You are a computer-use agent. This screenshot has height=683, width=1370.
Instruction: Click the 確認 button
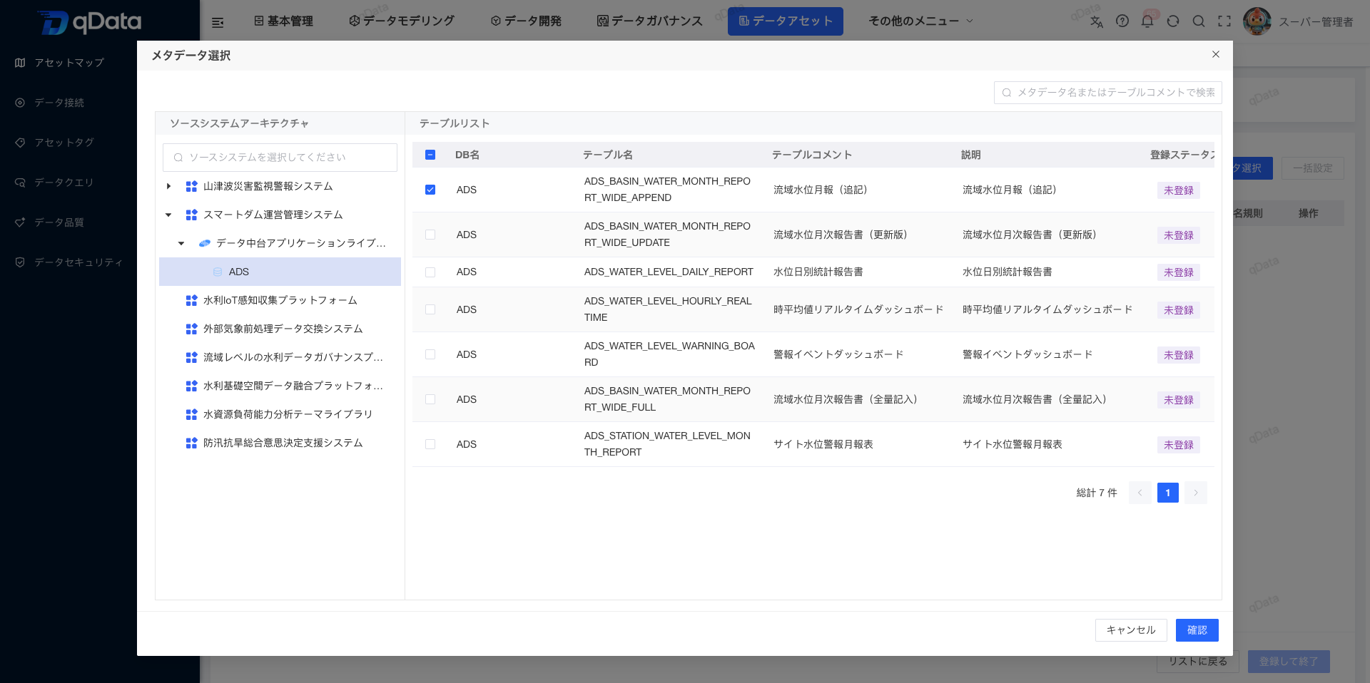[x=1197, y=630]
